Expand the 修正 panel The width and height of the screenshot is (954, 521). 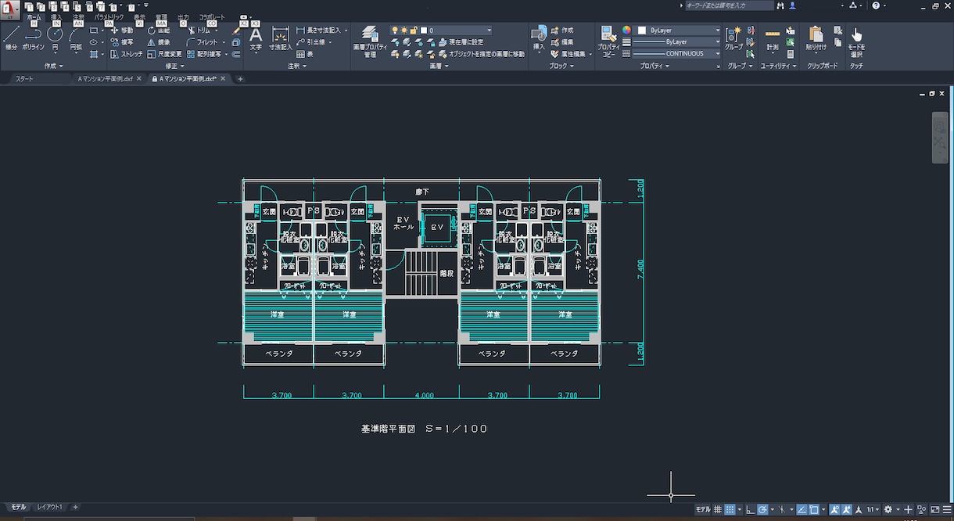click(175, 66)
